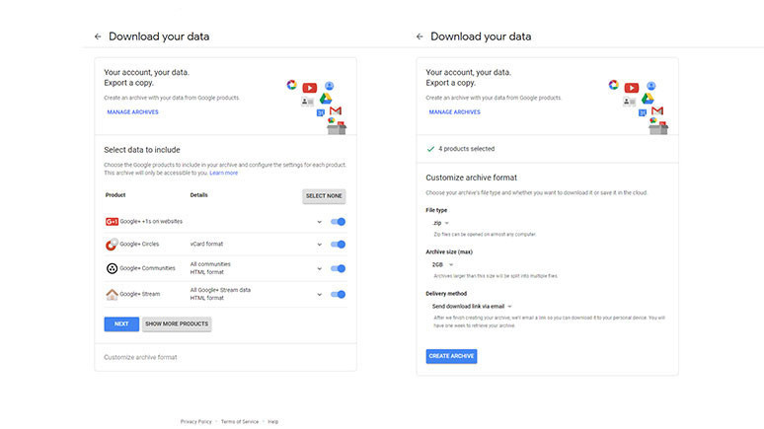Click the Google+ Communities product icon
Image resolution: width=764 pixels, height=429 pixels.
pos(113,268)
